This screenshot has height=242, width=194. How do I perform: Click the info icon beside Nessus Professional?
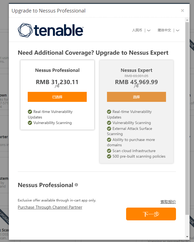coord(76,185)
